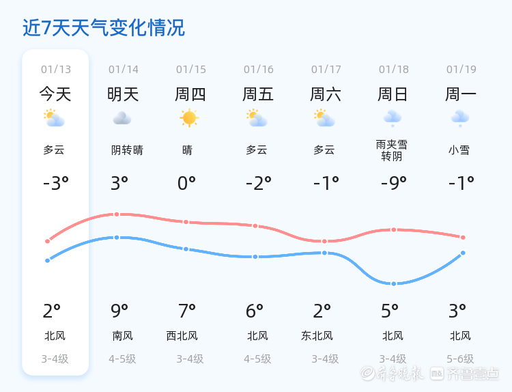Click the blue curve point above 周一
This screenshot has height=392, width=512.
point(463,253)
